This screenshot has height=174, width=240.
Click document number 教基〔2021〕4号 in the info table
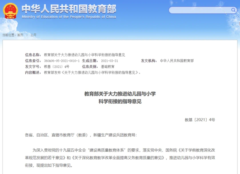click(57, 67)
